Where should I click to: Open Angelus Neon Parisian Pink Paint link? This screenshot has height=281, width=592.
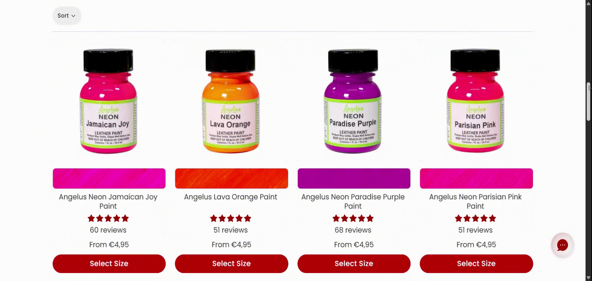coord(475,202)
